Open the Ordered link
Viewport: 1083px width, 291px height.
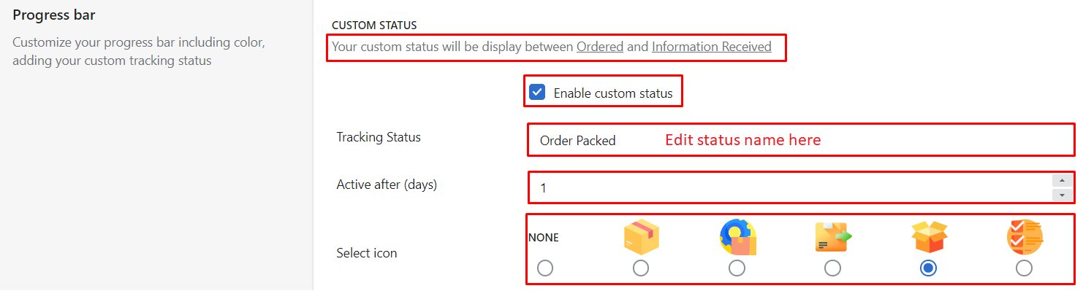[x=600, y=47]
